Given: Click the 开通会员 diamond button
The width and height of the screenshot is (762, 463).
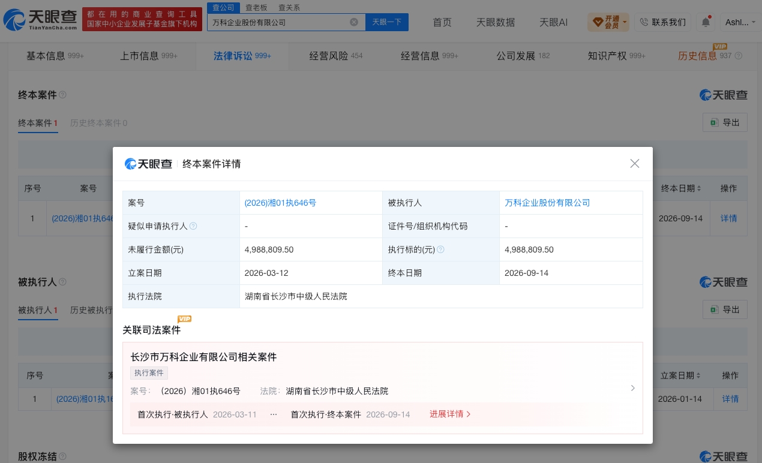Looking at the screenshot, I should point(609,22).
